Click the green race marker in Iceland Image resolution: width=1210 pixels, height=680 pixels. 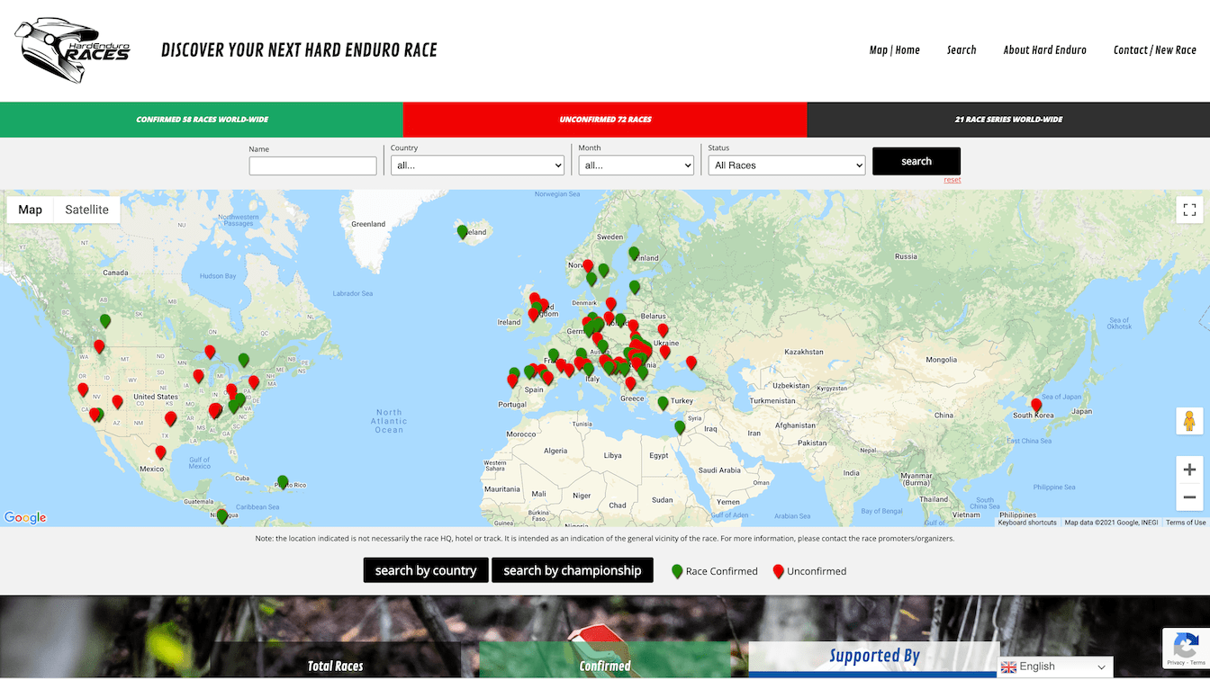(x=463, y=232)
